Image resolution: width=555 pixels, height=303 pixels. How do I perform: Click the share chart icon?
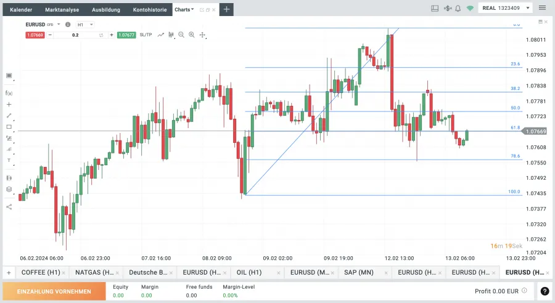(9, 207)
